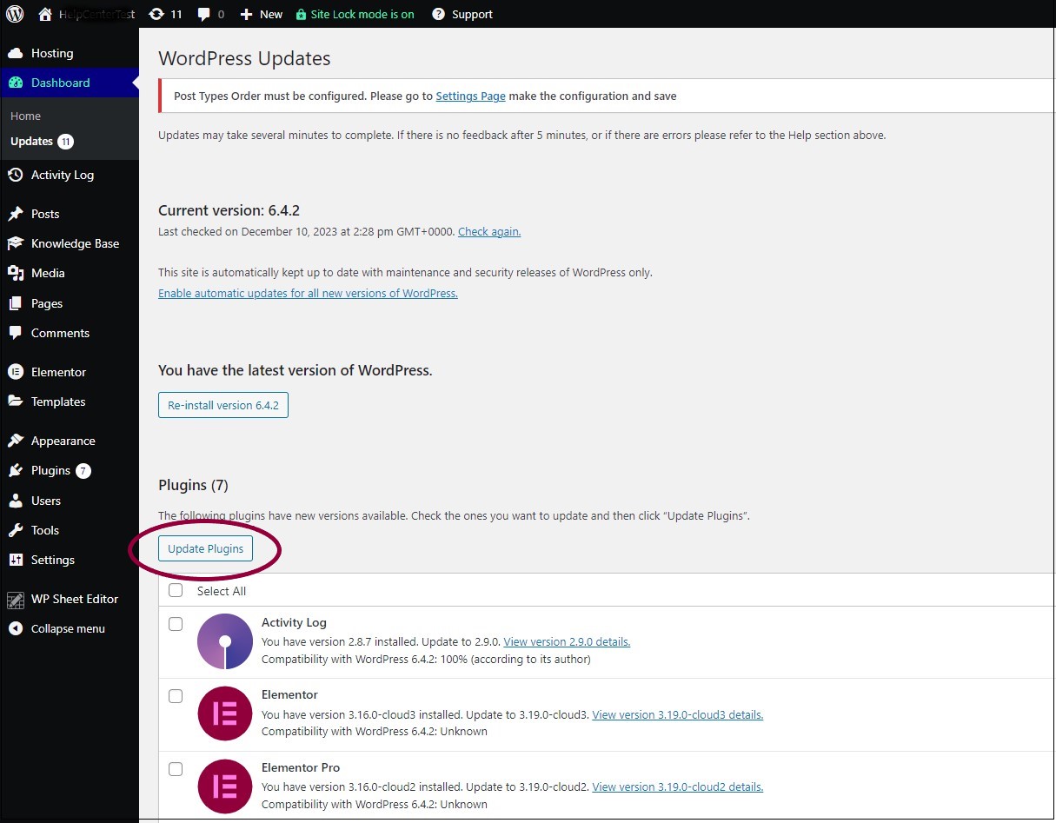View version 2.9.0 details link
1056x823 pixels.
[567, 641]
